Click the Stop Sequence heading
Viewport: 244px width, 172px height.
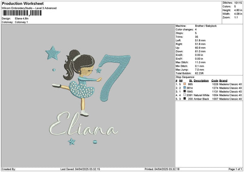[x=185, y=77]
